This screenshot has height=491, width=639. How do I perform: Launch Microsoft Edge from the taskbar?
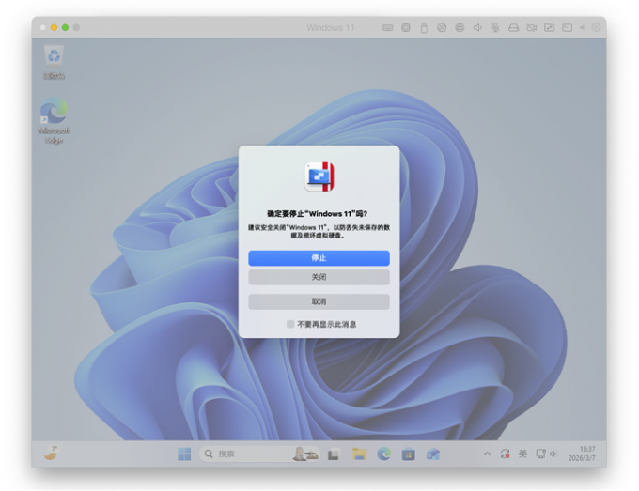[383, 453]
